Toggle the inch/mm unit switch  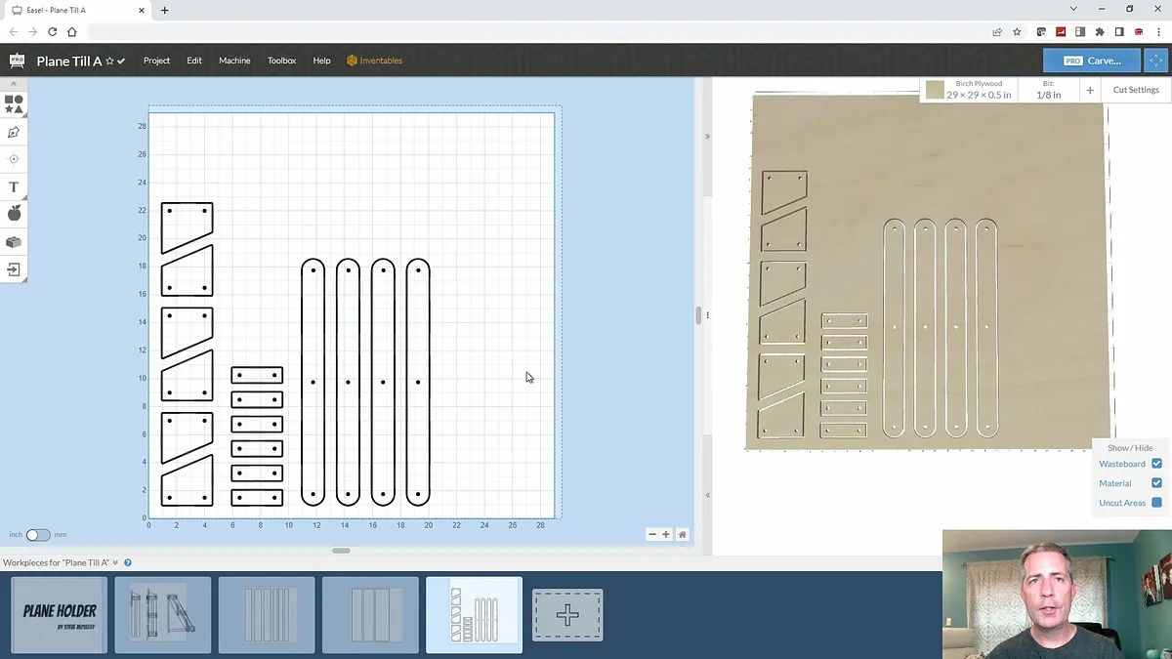[x=38, y=535]
